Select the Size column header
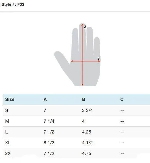This screenshot has height=163, width=150. [10, 99]
